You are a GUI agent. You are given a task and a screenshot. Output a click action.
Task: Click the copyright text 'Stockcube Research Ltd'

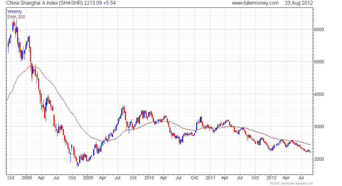[x=297, y=184]
